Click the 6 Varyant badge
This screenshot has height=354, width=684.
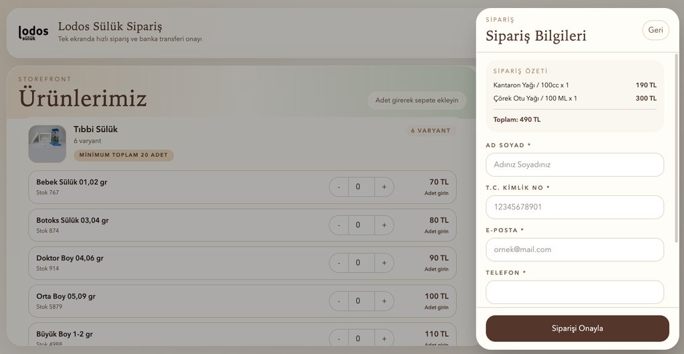coord(431,131)
